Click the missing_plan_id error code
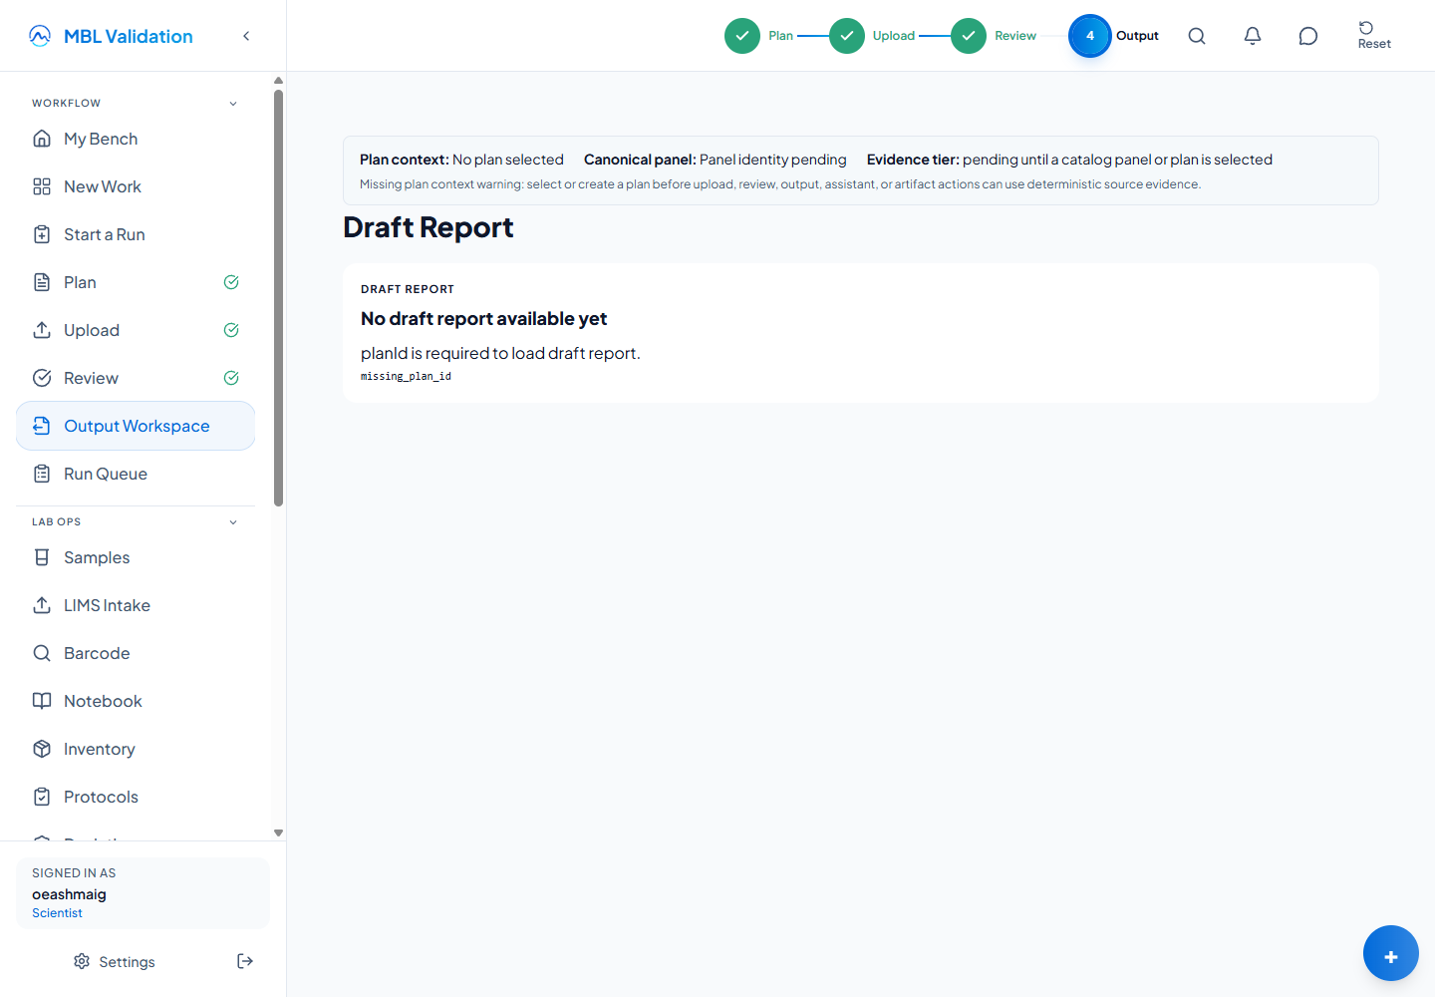This screenshot has height=997, width=1435. 406,376
